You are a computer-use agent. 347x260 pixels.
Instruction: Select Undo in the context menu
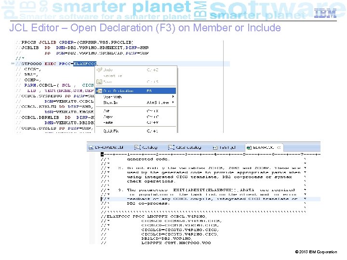pos(135,70)
